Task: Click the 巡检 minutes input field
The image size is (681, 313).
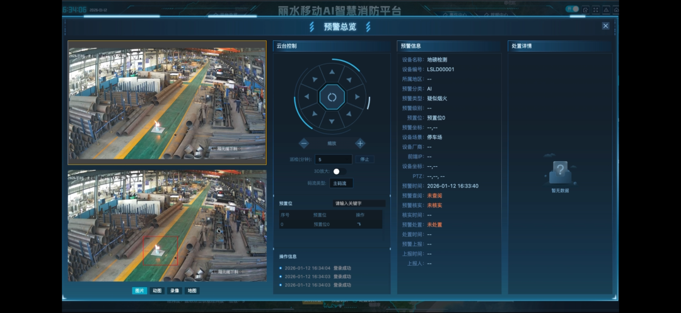Action: coord(334,159)
